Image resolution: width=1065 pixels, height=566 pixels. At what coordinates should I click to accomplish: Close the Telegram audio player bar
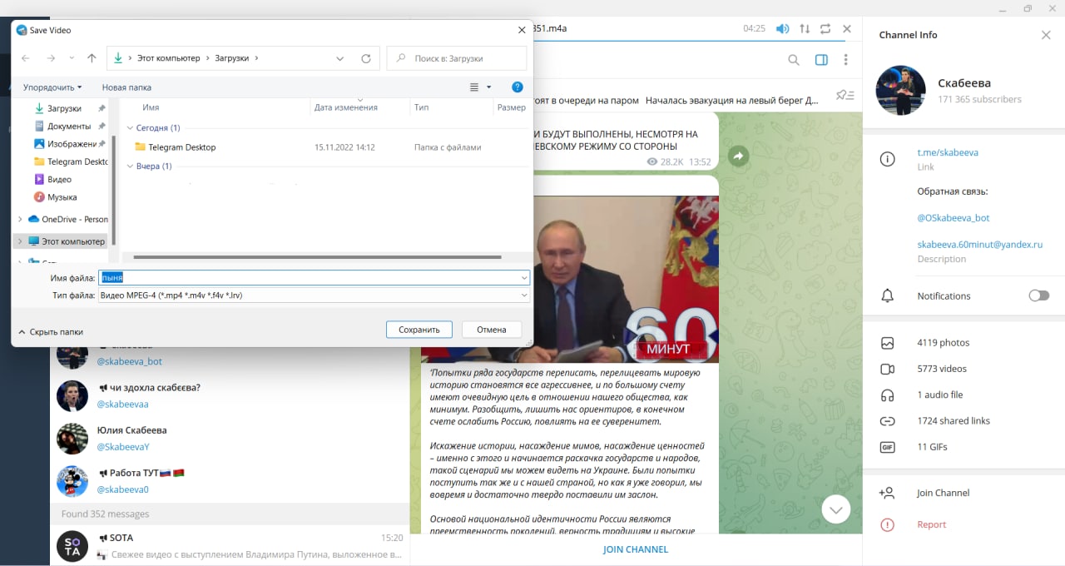click(x=847, y=28)
